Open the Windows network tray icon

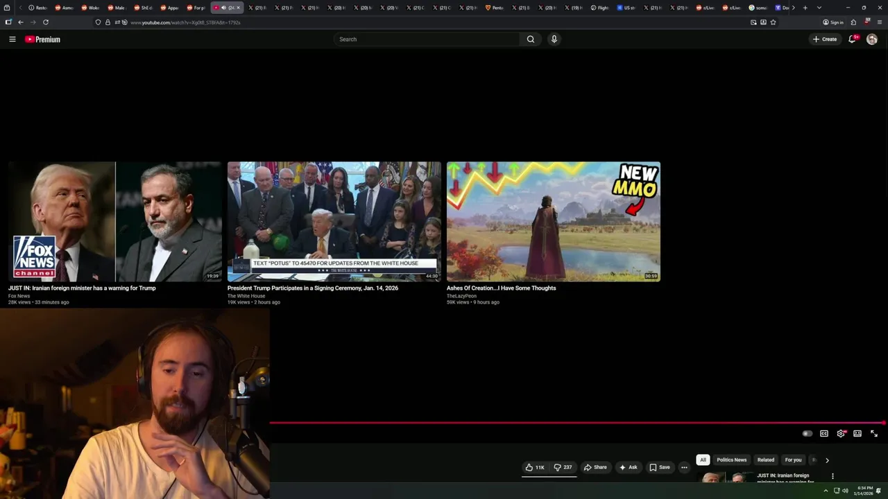[836, 491]
